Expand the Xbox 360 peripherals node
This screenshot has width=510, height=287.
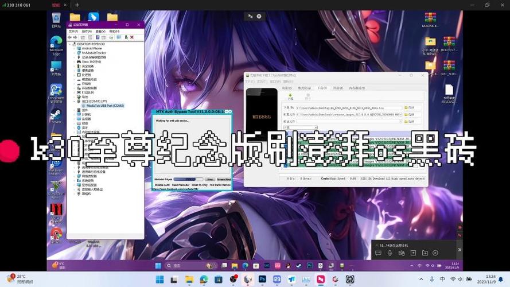click(74, 61)
